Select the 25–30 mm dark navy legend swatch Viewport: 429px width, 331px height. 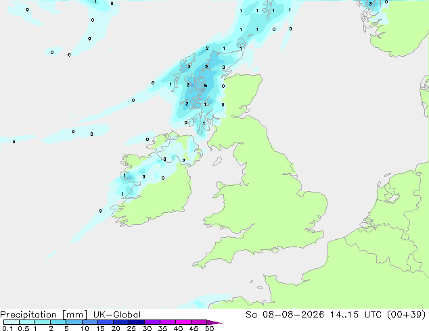point(137,322)
